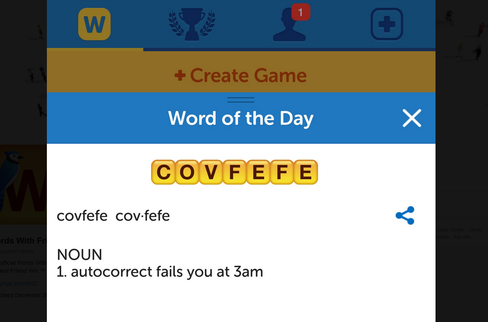Click the Word of the Day drag handle
The height and width of the screenshot is (322, 488).
(x=241, y=100)
